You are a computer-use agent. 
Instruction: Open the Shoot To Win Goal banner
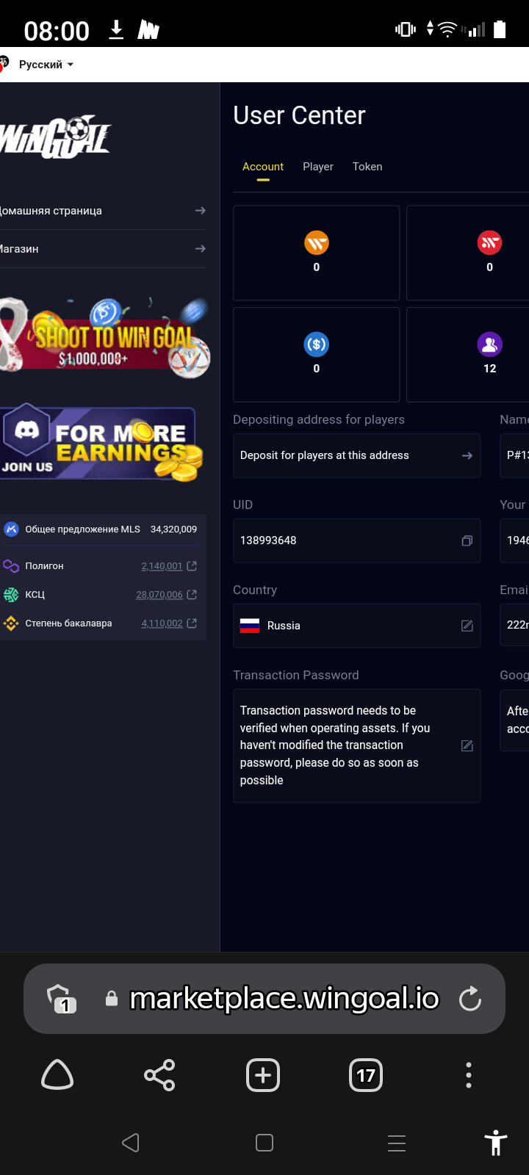pos(104,339)
